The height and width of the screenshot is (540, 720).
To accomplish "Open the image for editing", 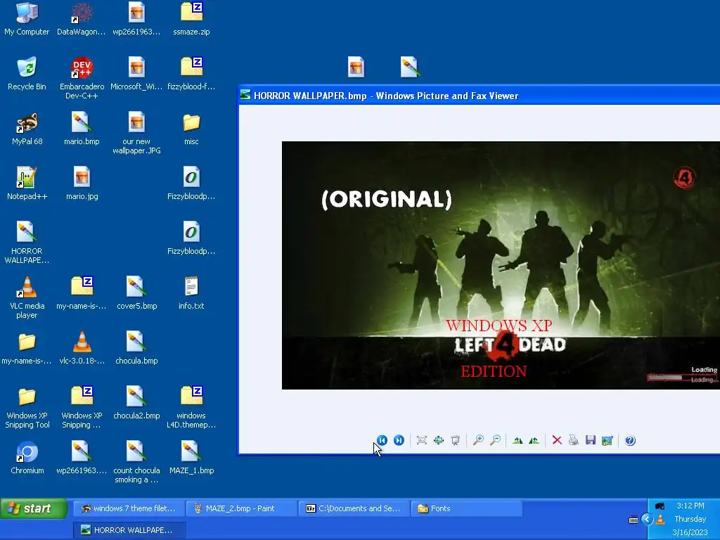I will 607,440.
